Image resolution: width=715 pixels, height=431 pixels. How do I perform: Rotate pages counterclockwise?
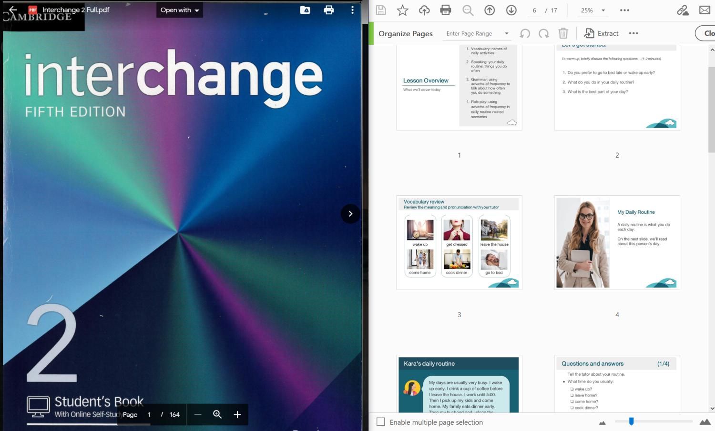pyautogui.click(x=525, y=33)
